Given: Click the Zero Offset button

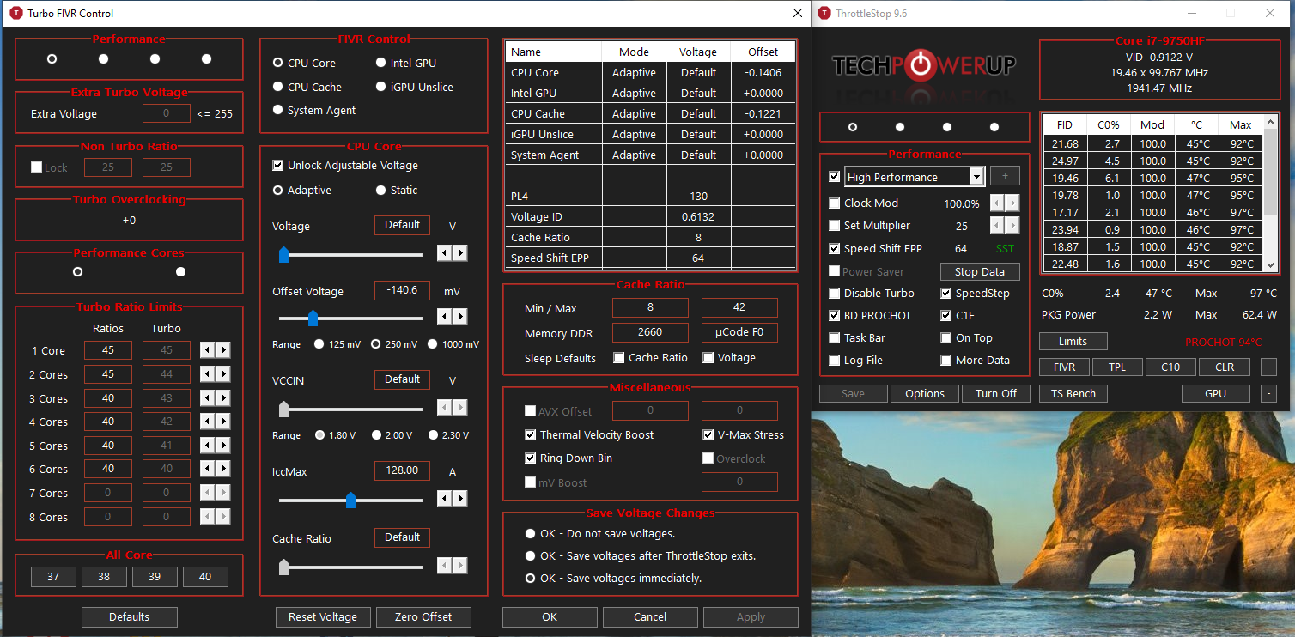Looking at the screenshot, I should 424,616.
